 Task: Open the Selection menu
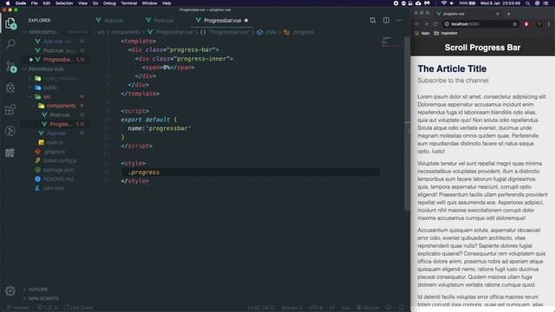[64, 3]
